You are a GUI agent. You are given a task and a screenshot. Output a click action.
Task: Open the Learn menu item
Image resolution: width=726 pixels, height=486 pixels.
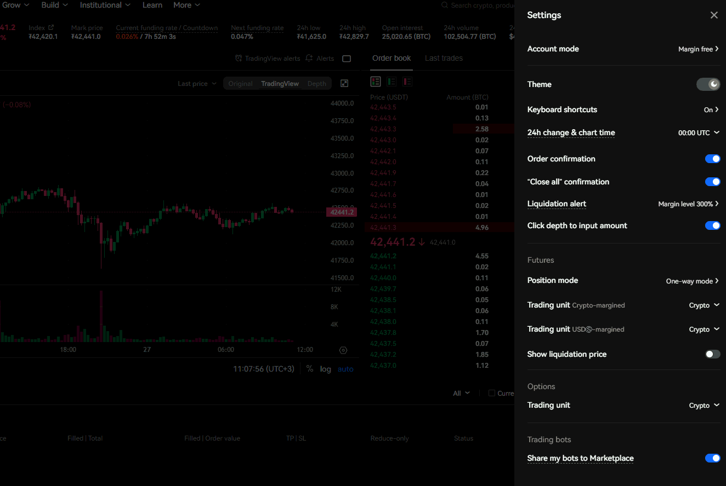152,5
